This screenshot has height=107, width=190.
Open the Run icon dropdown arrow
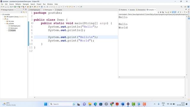coord(17,7)
